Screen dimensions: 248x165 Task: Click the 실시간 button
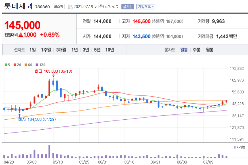coord(128,7)
